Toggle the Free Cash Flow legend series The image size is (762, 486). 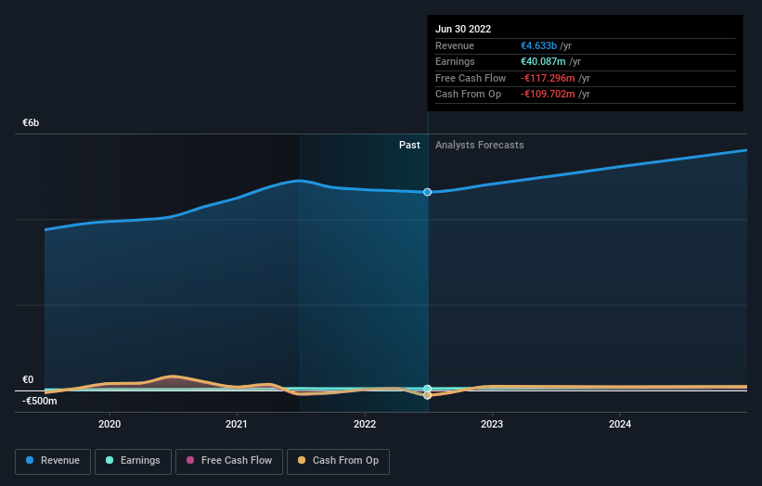click(229, 461)
